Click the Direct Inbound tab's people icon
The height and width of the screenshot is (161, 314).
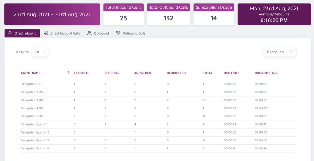coord(10,33)
